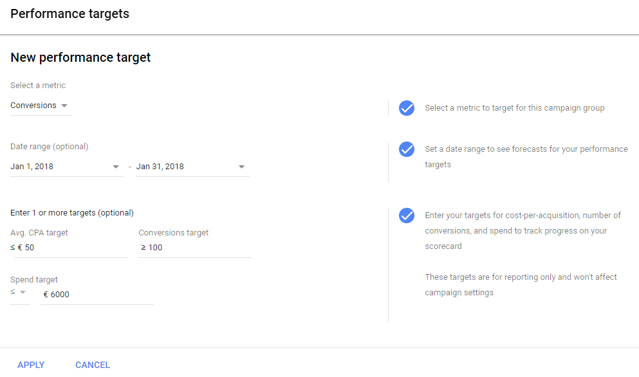Click the checkmark icon beside the targets tip
This screenshot has height=377, width=639.
(407, 216)
